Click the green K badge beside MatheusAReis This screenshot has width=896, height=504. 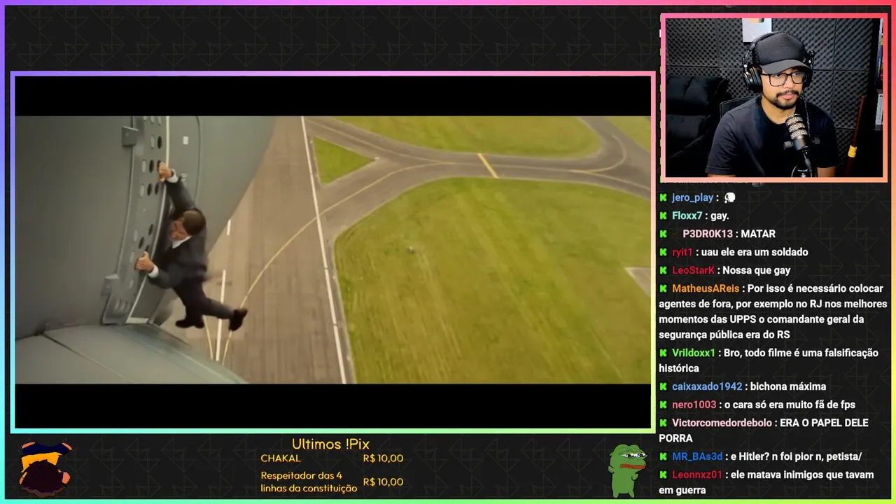[663, 288]
